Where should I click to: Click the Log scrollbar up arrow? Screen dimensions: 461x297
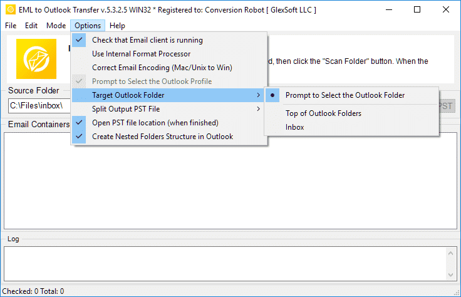(450, 253)
